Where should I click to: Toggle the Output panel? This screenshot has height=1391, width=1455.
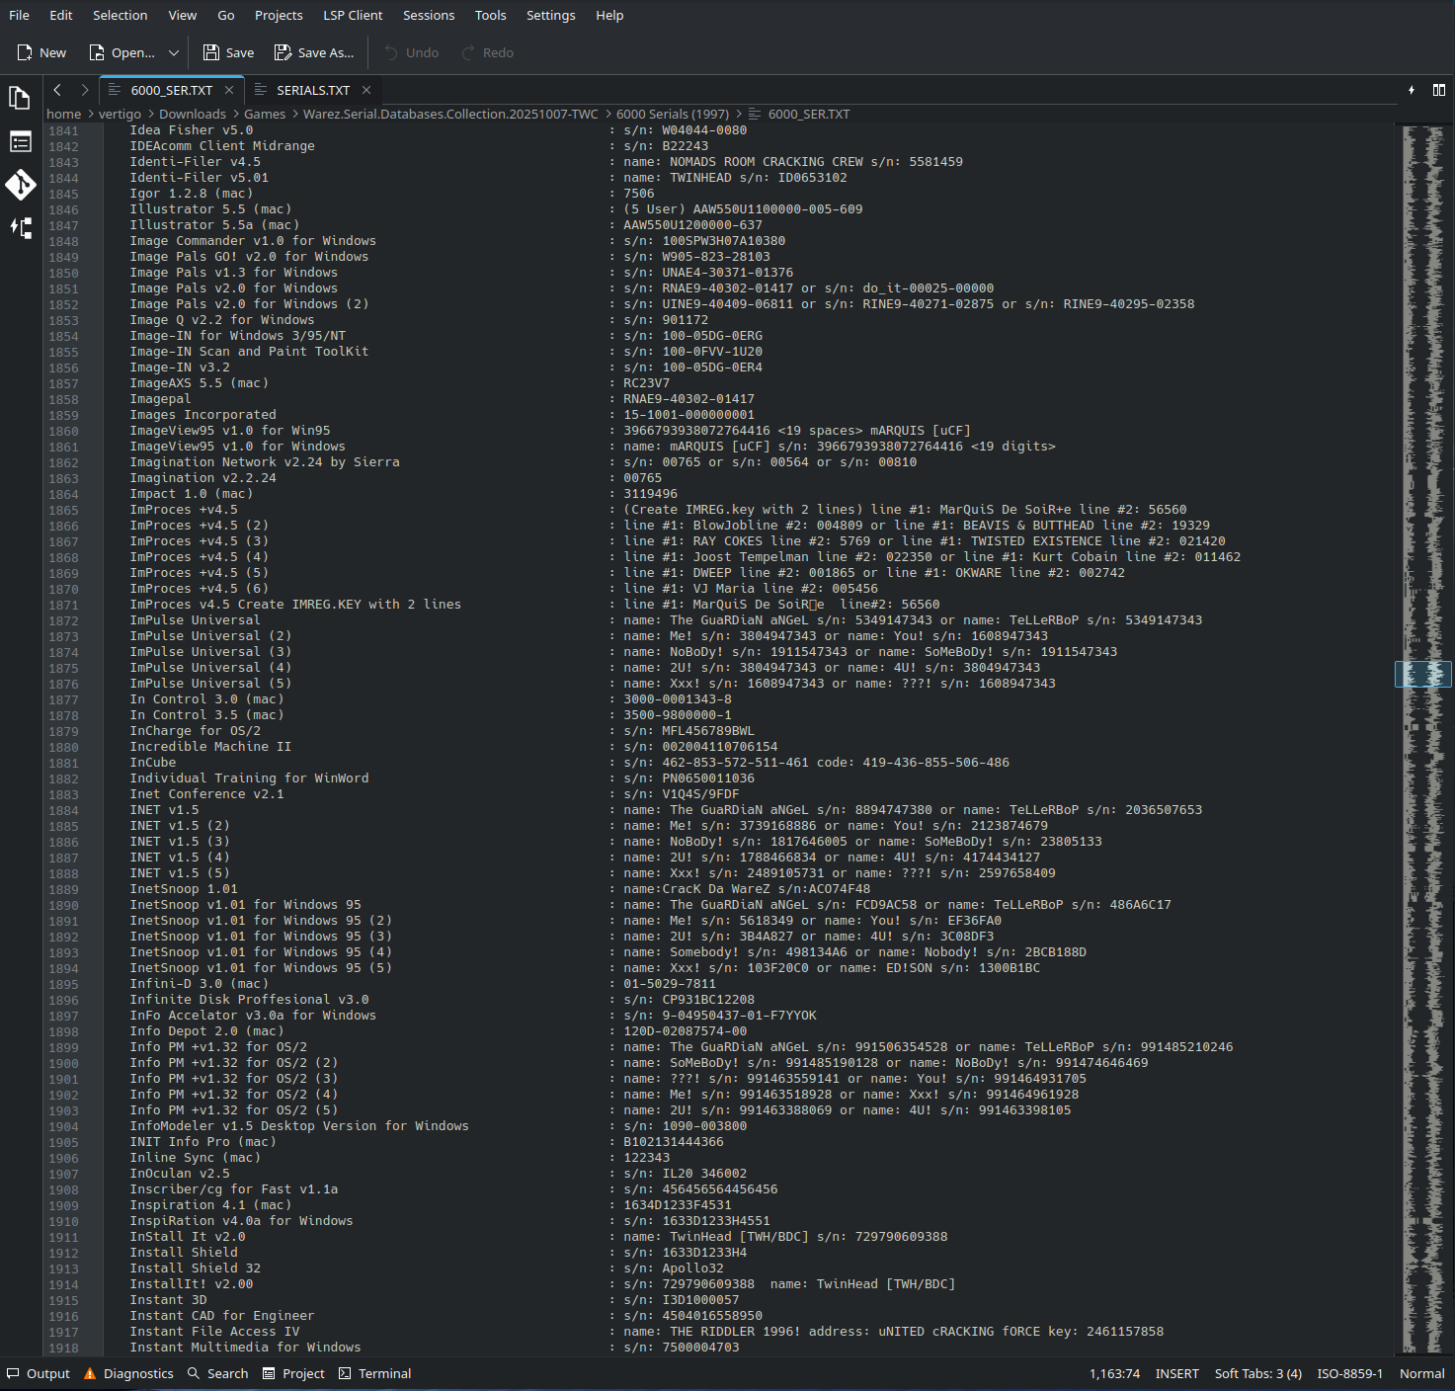click(39, 1373)
